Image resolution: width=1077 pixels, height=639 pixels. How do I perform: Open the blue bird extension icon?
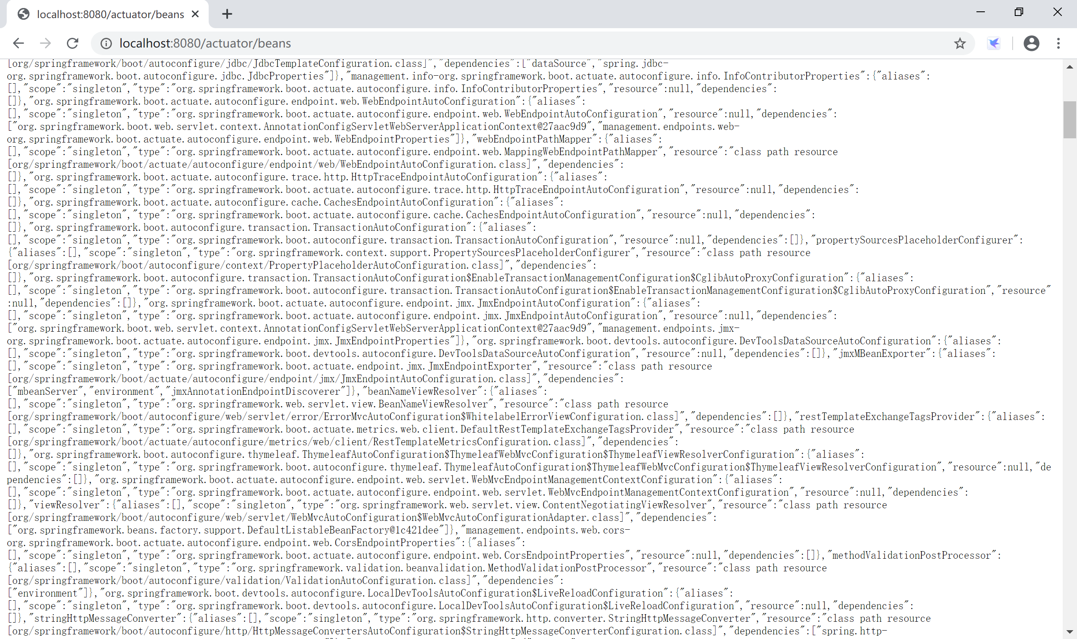993,43
